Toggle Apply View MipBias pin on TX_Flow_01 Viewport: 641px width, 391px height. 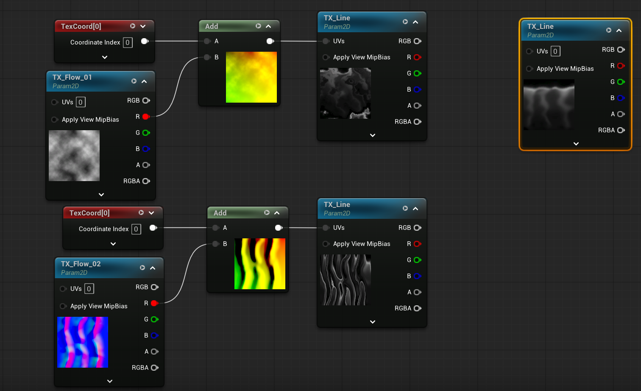(x=55, y=120)
